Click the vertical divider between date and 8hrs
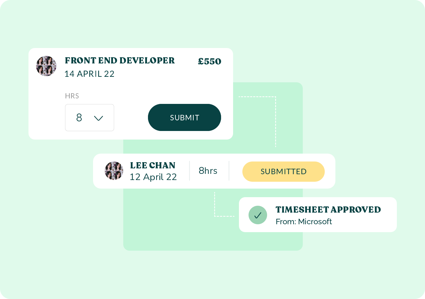Screen dimensions: 425x299 tap(189, 171)
